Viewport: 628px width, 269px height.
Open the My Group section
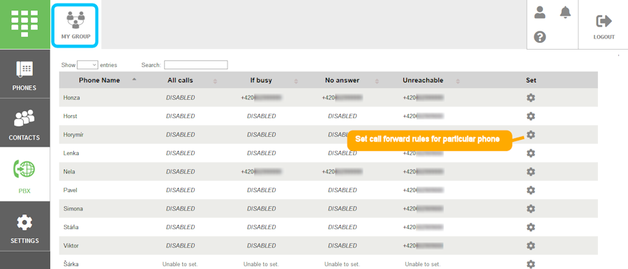click(x=75, y=25)
